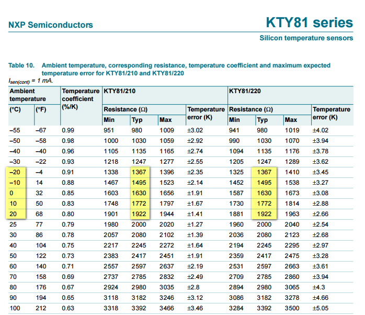Click the '±5.05' temperature error cell
Image resolution: width=365 pixels, height=315 pixels.
[321, 309]
